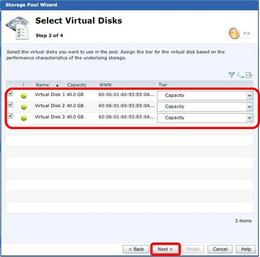Viewport: 260px width, 257px height.
Task: Select the Virtual Disk 2 name cell
Action: [x=50, y=106]
